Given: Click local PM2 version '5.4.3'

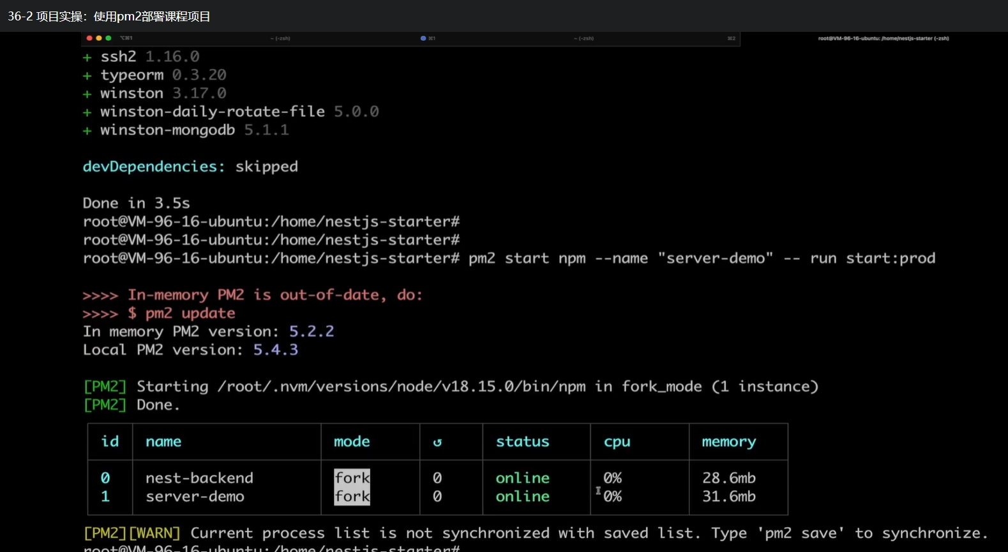Looking at the screenshot, I should click(x=276, y=350).
